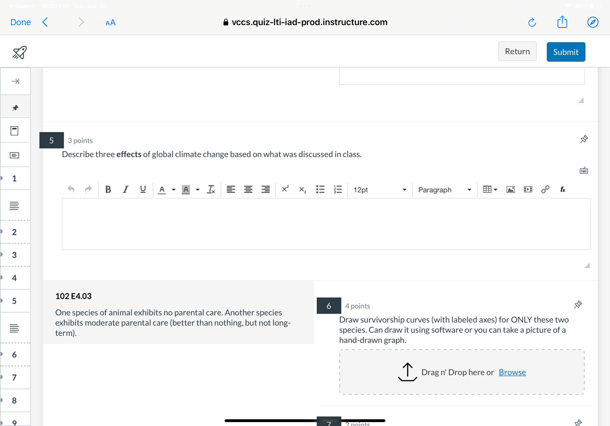The image size is (610, 426).
Task: Open the insert image tool
Action: [510, 190]
